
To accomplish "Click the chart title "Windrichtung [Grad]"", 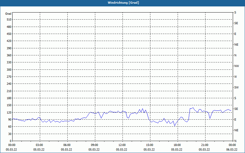I will (x=123, y=3).
